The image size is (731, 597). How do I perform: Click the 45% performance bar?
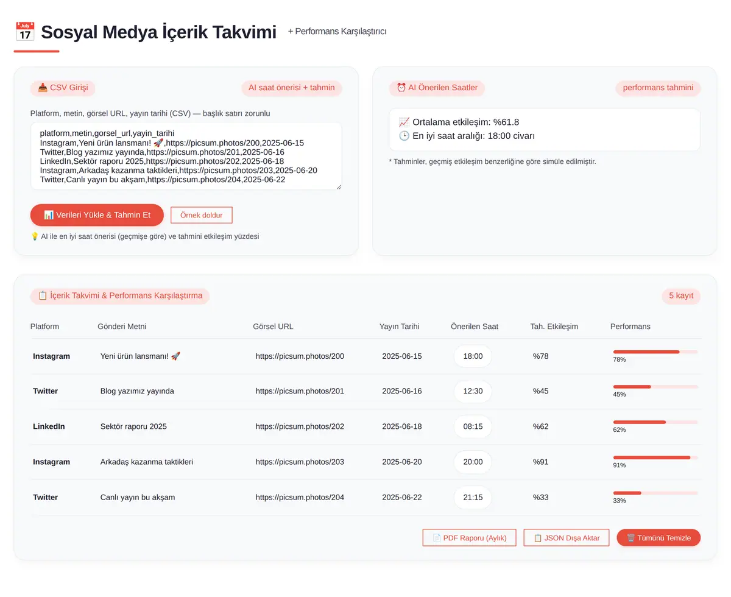(x=655, y=387)
